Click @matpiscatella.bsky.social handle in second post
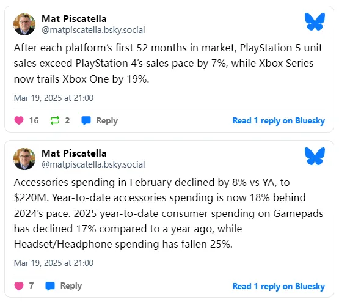Screen dimensions: 339x302 coord(93,164)
